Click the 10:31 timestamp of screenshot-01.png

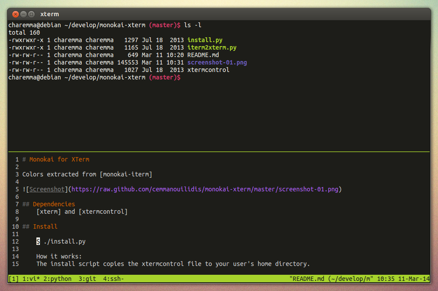(x=175, y=63)
